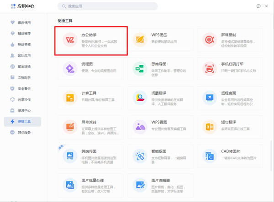
Task: Click the 新品尝鲜 thumbs-up icon
Action: [12, 45]
